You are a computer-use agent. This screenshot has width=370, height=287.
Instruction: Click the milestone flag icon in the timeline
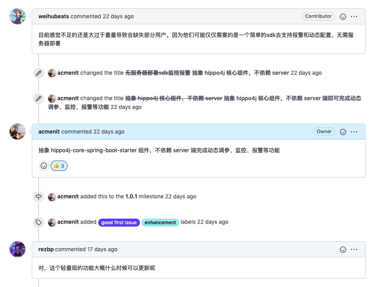coord(39,196)
